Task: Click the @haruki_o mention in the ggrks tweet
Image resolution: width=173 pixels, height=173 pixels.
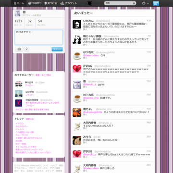Action: (90, 85)
